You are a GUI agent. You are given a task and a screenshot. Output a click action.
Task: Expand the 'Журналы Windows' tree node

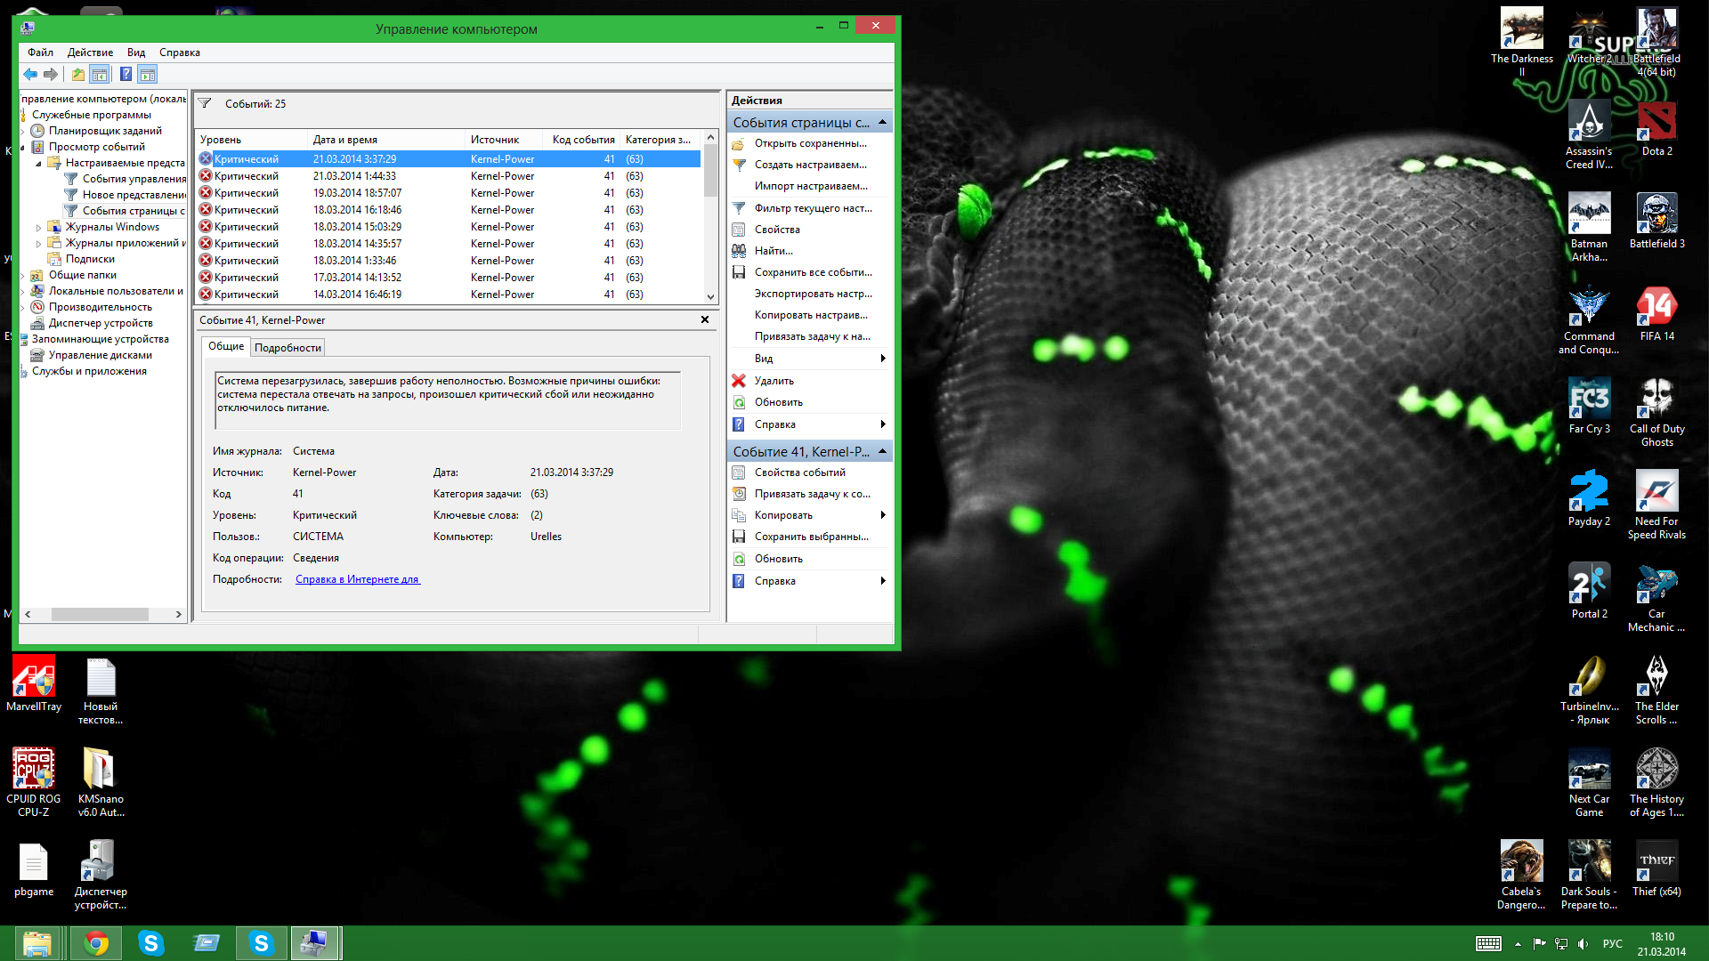(x=38, y=228)
